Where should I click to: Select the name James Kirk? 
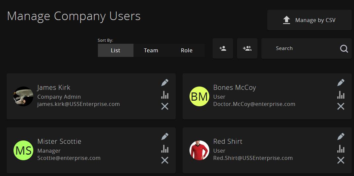click(54, 88)
